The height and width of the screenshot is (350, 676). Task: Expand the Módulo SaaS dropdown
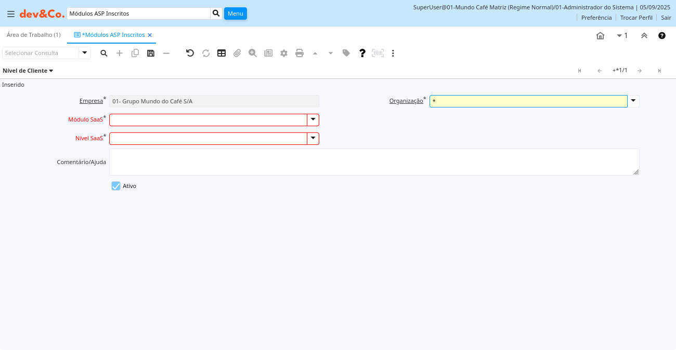click(x=313, y=120)
